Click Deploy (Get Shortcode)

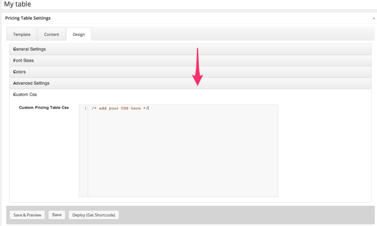click(x=94, y=215)
